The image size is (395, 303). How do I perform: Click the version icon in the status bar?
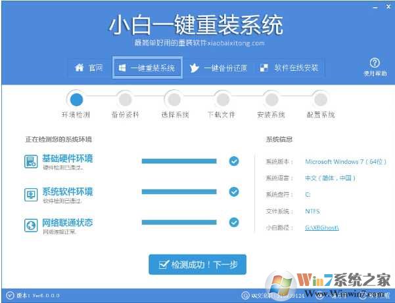[9, 296]
